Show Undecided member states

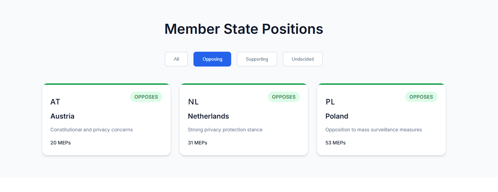302,59
